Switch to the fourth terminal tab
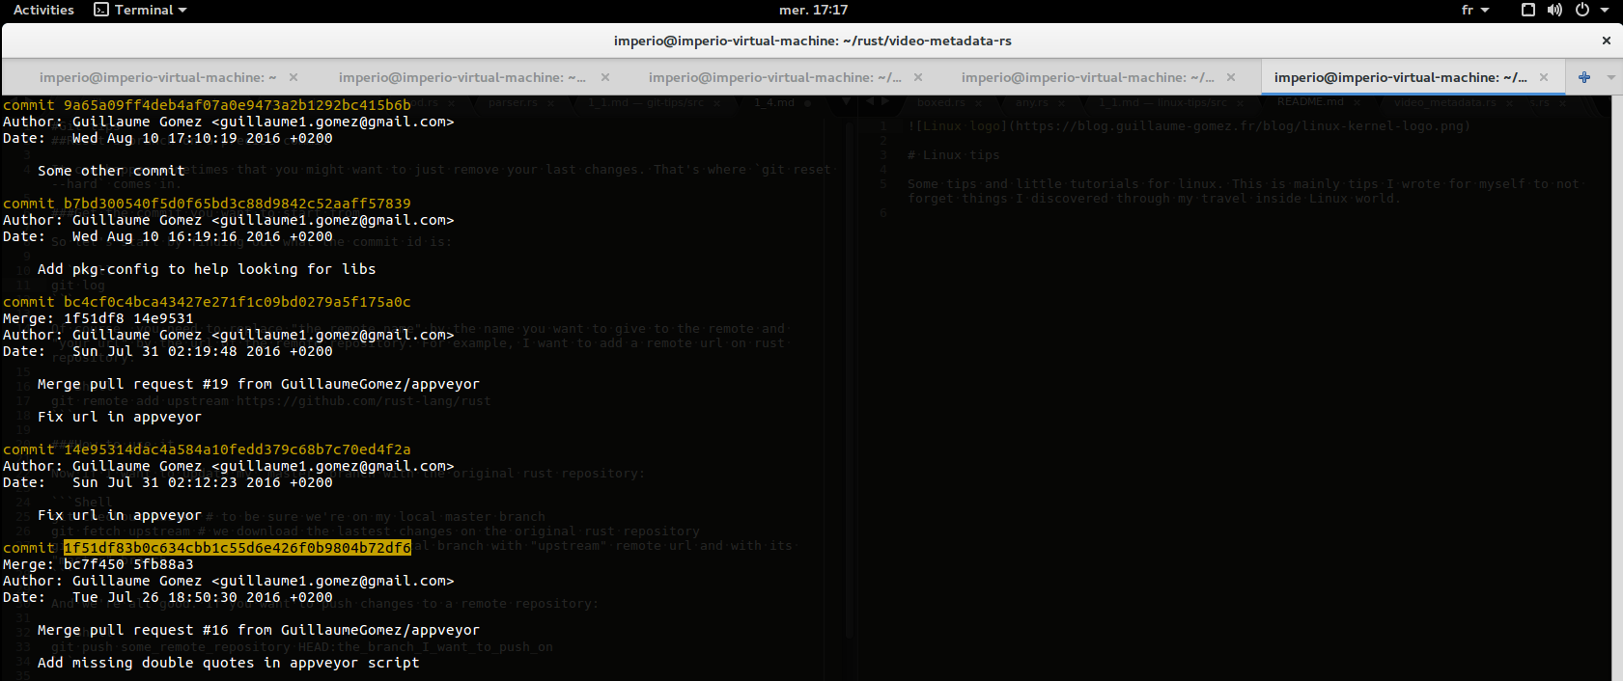This screenshot has width=1623, height=681. (1087, 77)
